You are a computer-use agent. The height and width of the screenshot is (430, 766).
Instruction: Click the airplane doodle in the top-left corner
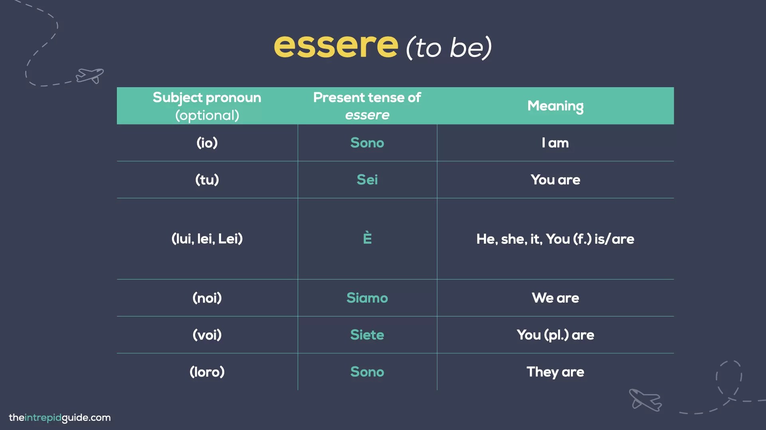[x=90, y=75]
